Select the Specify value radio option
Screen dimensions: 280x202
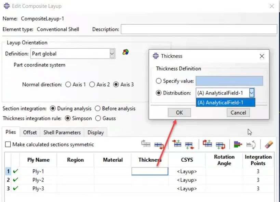pos(159,81)
